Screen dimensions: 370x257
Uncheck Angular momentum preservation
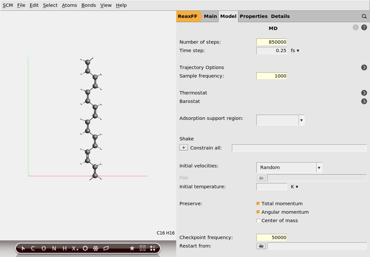click(x=258, y=212)
